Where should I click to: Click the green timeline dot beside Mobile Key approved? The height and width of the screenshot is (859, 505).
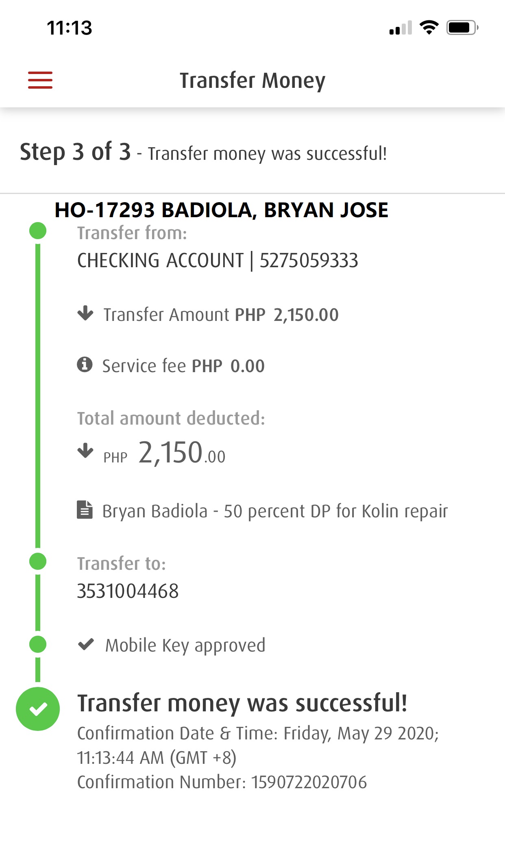pos(38,644)
